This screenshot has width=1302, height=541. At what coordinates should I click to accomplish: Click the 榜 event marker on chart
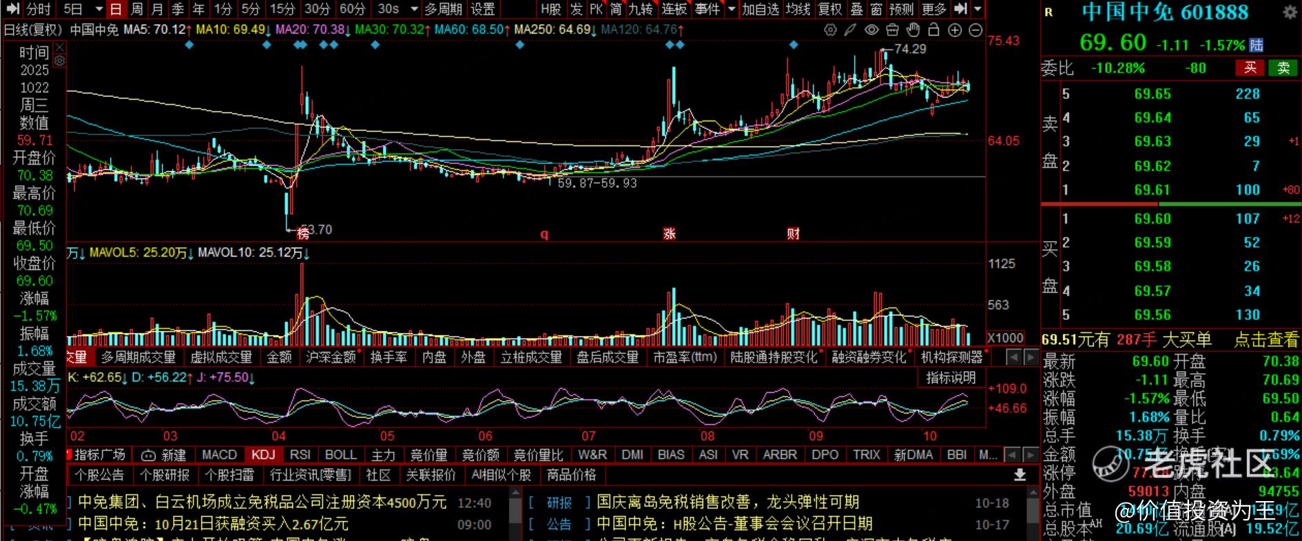click(302, 233)
